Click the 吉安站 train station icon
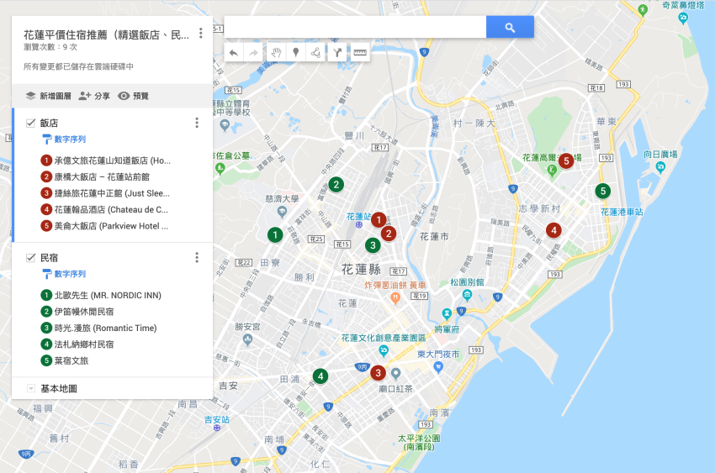715x473 pixels. pos(217,428)
